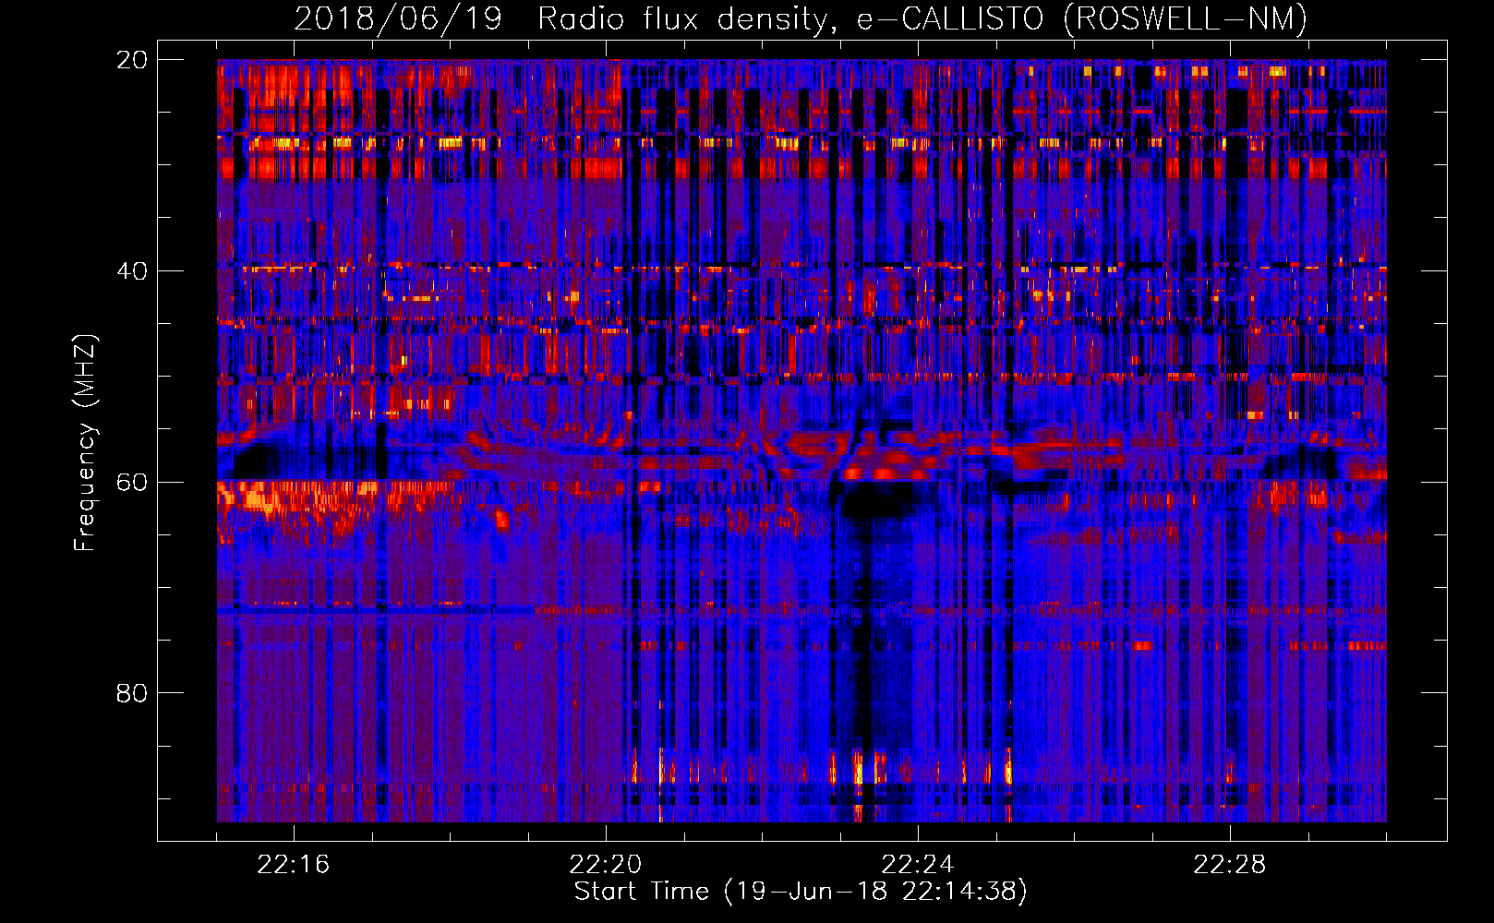Click the "Start Time (19-Jun-18 22:14:38)" label
This screenshot has width=1494, height=923.
pyautogui.click(x=801, y=892)
